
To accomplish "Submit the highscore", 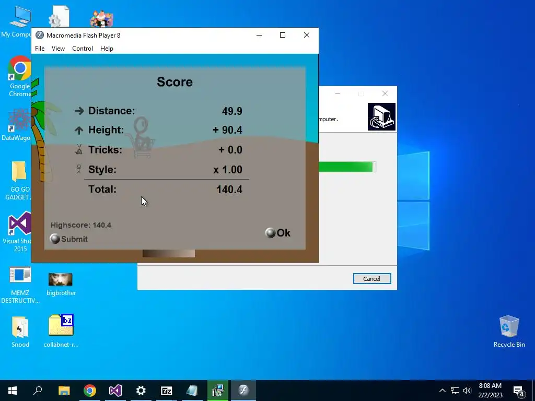I will click(69, 239).
